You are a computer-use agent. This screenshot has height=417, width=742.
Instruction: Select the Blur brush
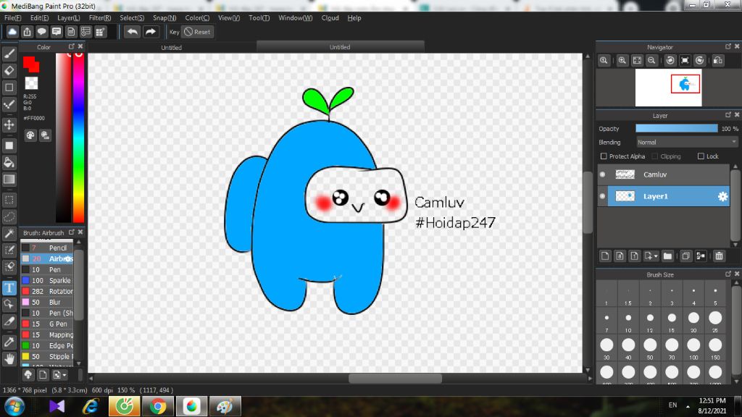click(x=47, y=302)
